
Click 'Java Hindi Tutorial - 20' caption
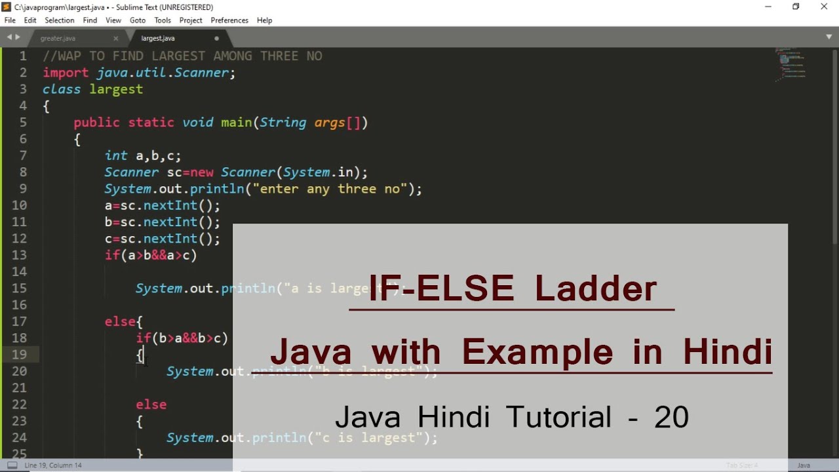[x=512, y=417]
